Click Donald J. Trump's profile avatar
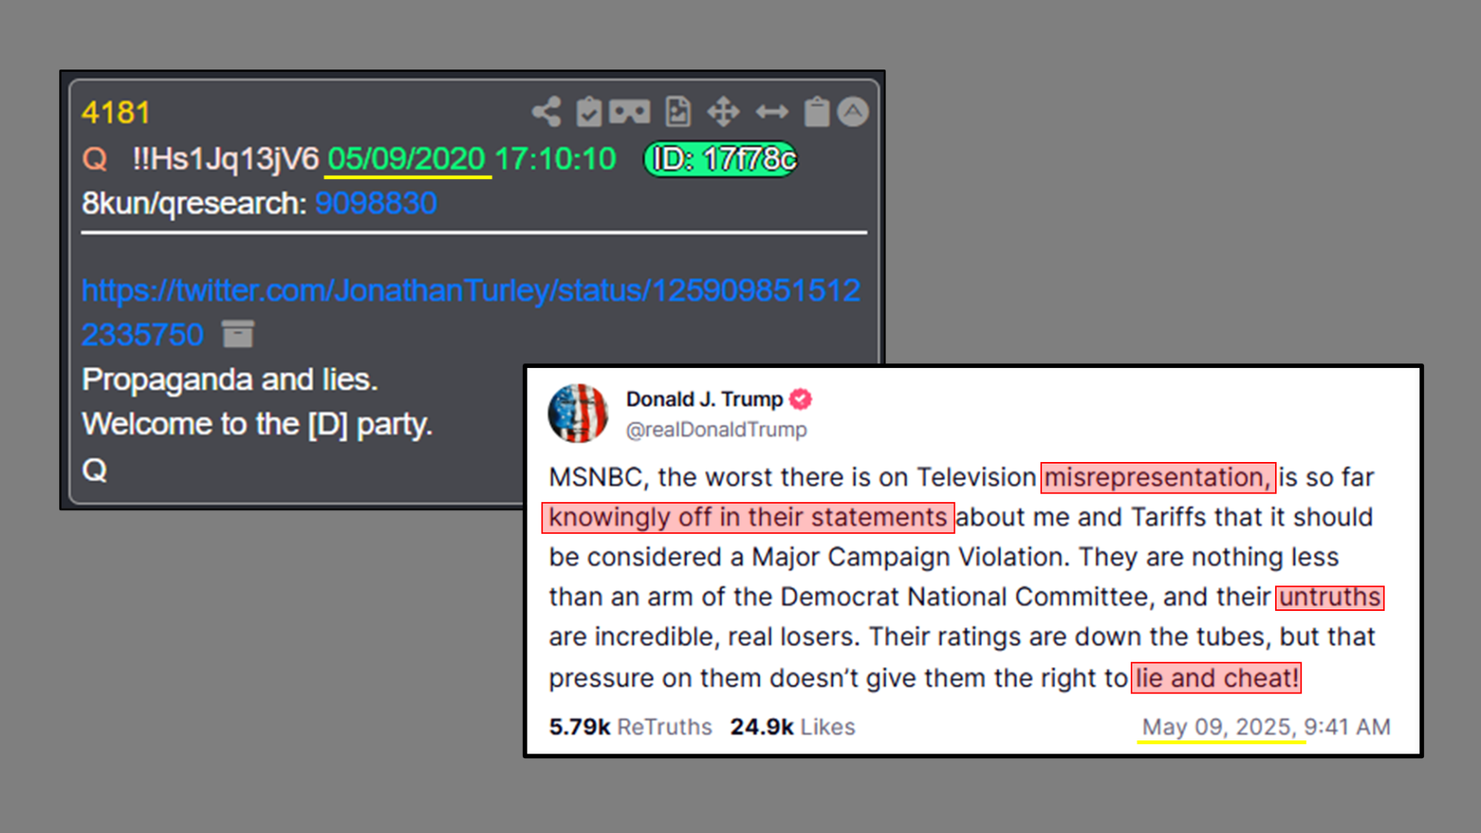The image size is (1481, 833). coord(578,413)
